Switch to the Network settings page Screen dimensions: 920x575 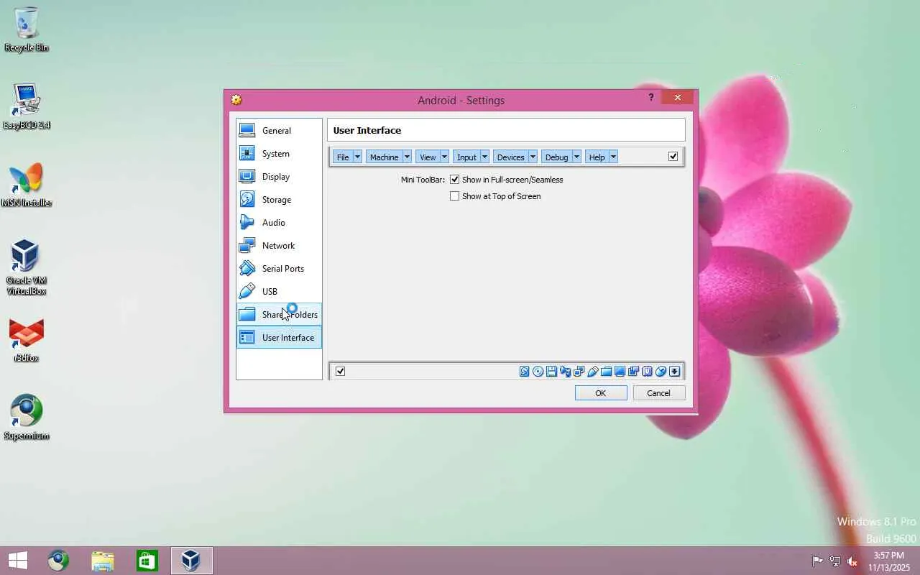[x=279, y=246]
